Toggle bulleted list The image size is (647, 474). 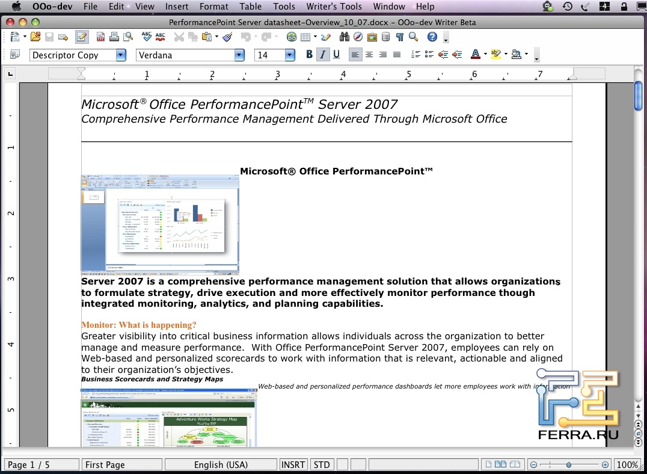429,55
